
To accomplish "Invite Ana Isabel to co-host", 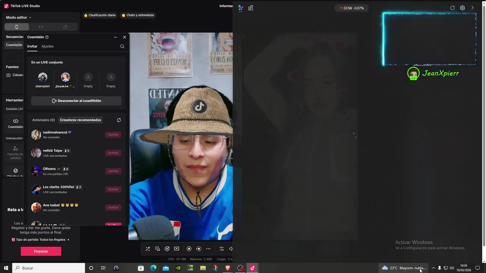I will [x=113, y=207].
